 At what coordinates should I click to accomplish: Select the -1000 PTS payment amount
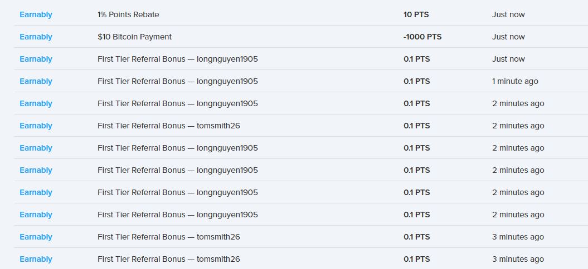click(422, 37)
